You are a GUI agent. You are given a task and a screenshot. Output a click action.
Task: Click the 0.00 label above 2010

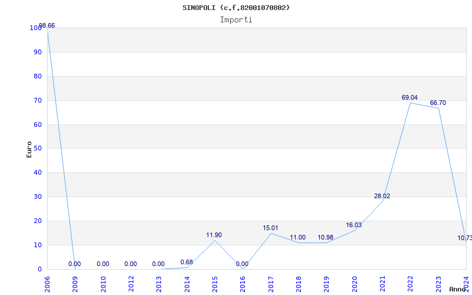click(103, 264)
